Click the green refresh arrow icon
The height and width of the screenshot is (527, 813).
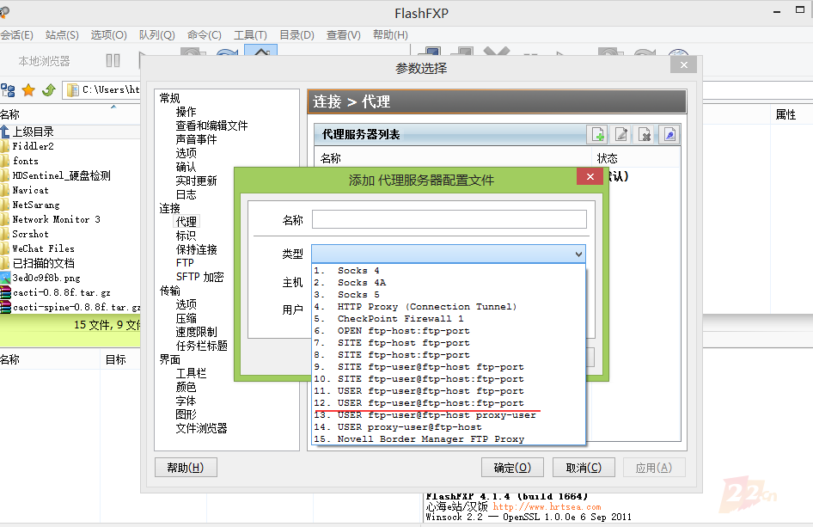[x=49, y=90]
